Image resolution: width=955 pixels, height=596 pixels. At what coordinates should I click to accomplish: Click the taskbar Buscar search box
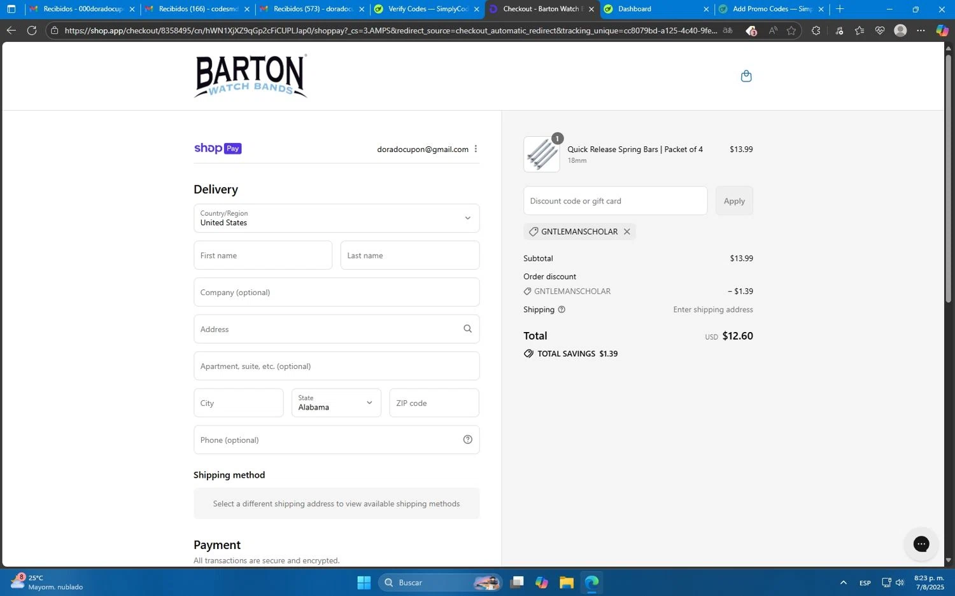[x=441, y=583]
